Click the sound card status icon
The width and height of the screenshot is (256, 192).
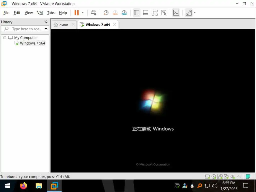click(232, 176)
